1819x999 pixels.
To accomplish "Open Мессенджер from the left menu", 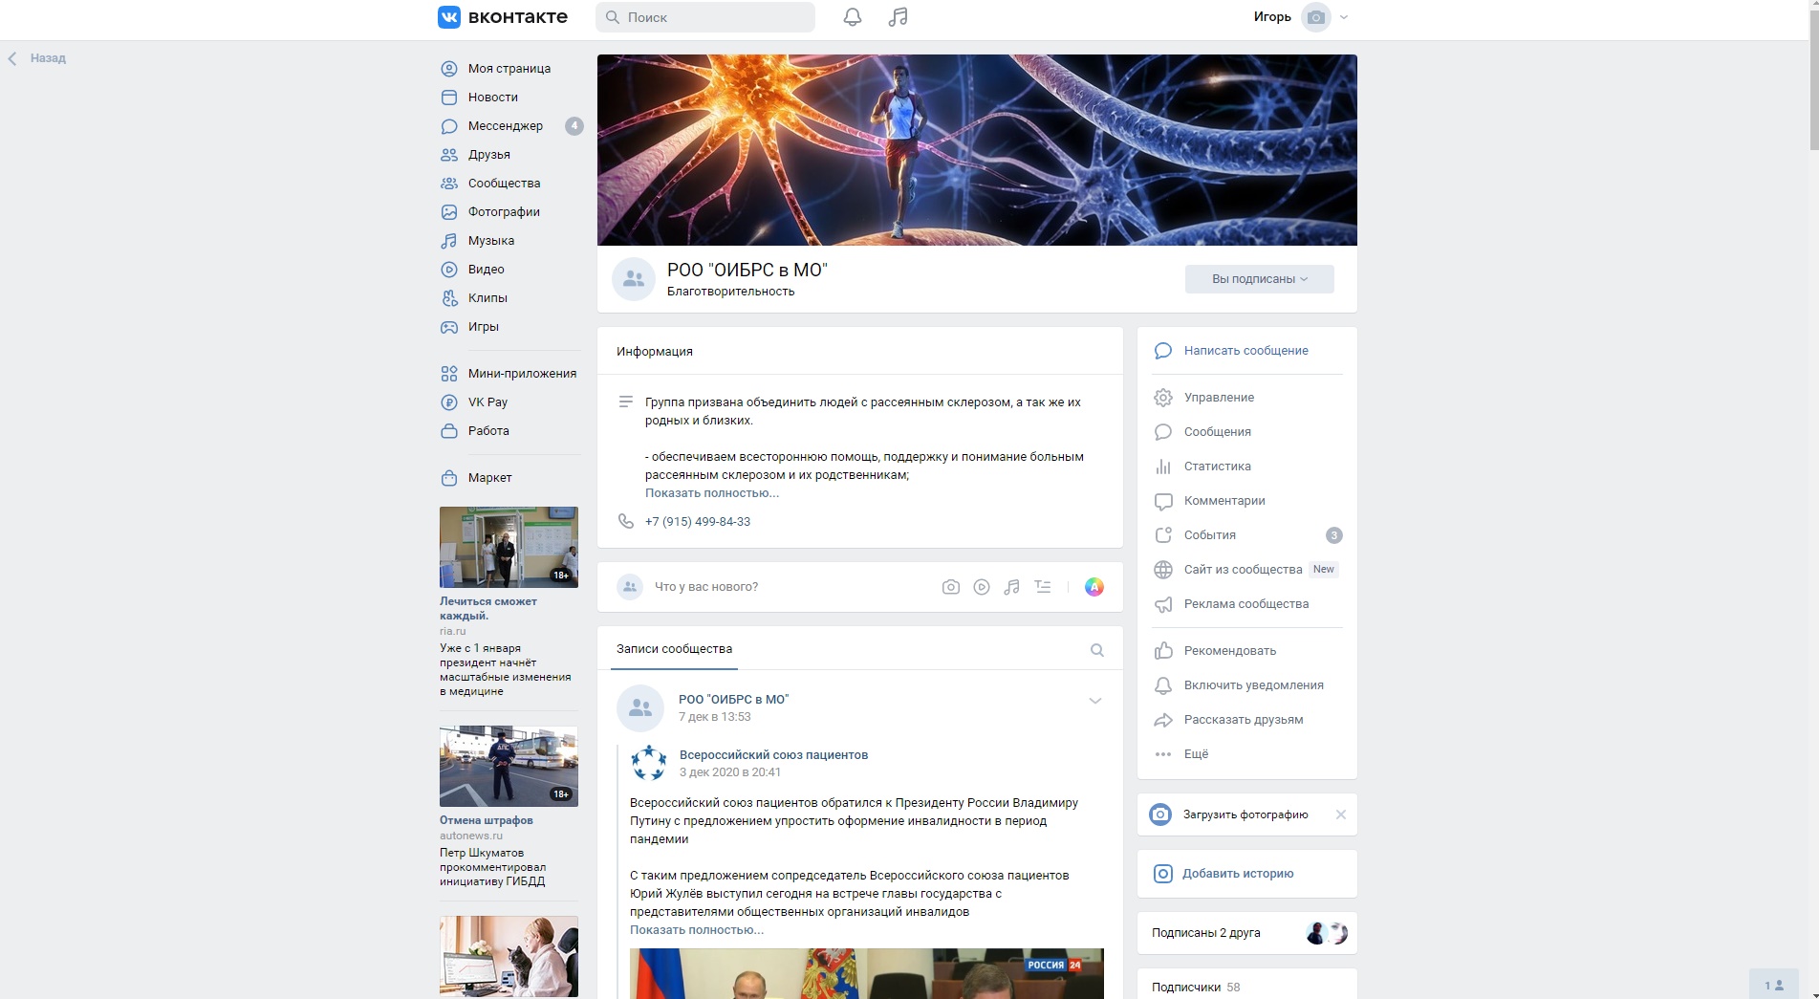I will (505, 126).
